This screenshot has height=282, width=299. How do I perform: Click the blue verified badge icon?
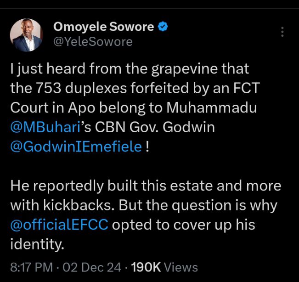point(162,27)
